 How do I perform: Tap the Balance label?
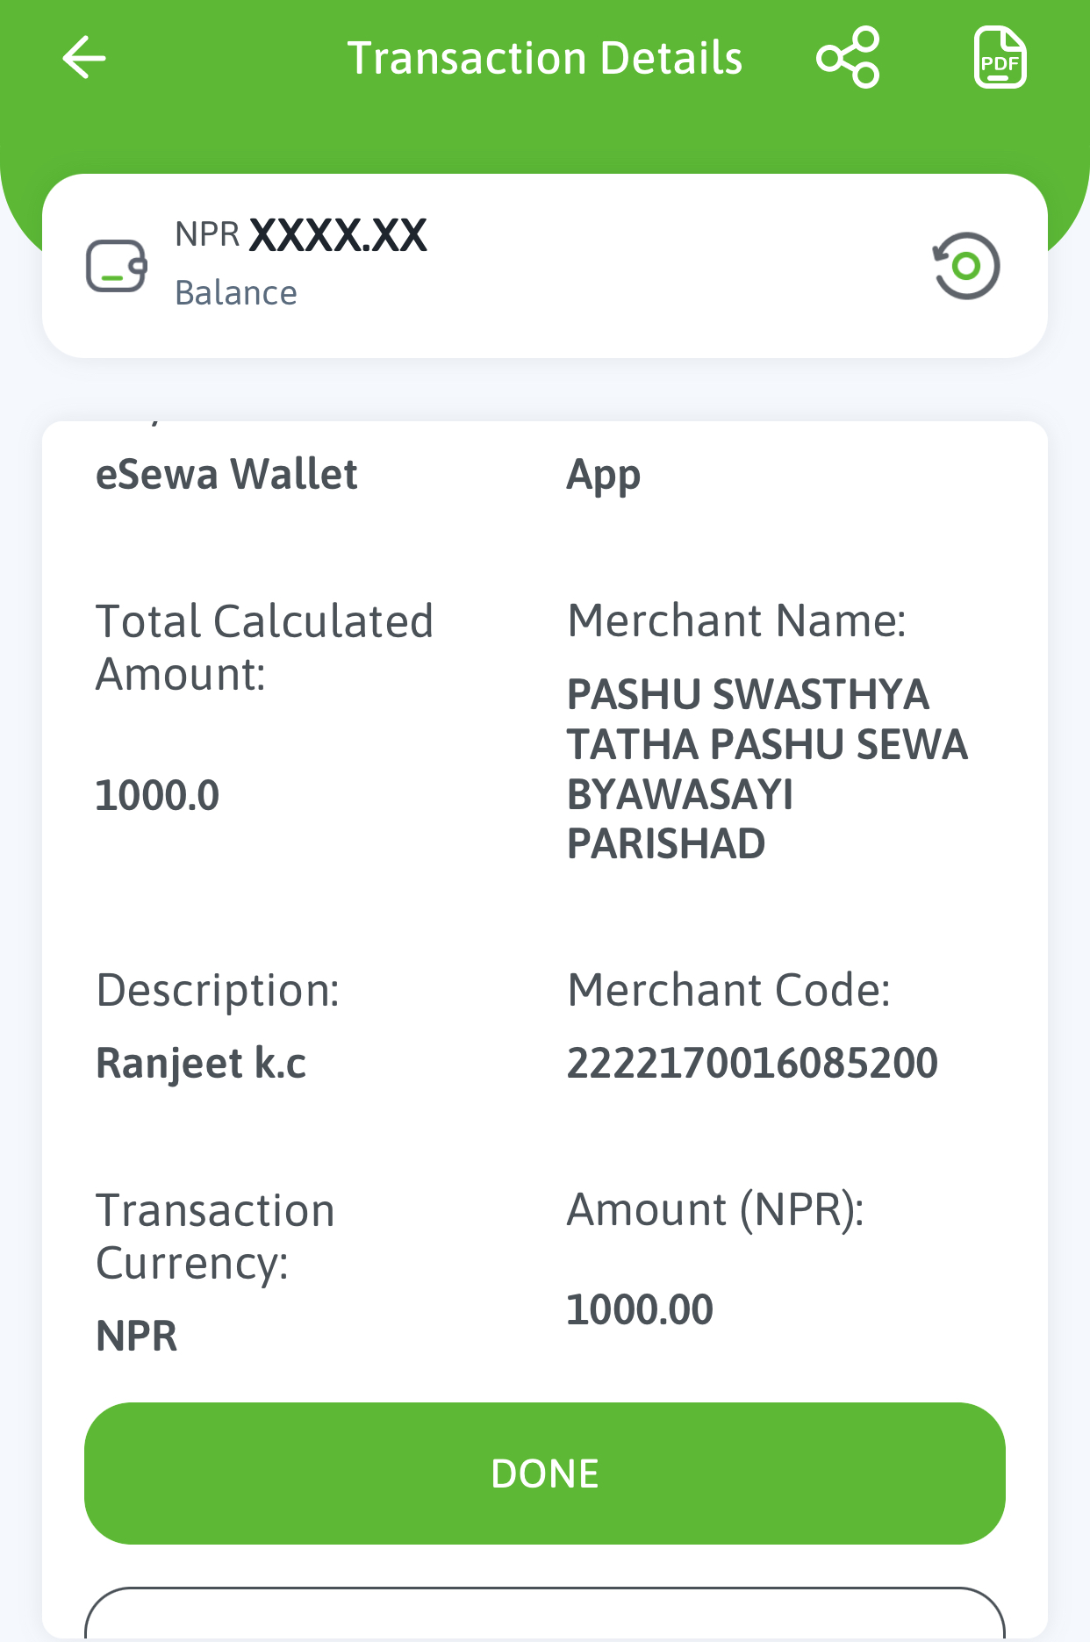click(x=236, y=293)
